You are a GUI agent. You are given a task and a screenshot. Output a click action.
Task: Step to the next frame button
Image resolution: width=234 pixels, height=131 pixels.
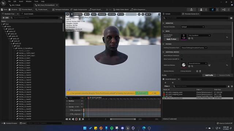click(x=83, y=119)
